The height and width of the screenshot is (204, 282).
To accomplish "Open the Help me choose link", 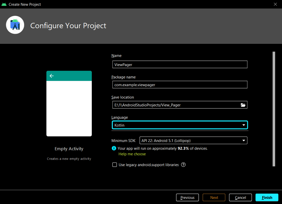I will point(132,154).
